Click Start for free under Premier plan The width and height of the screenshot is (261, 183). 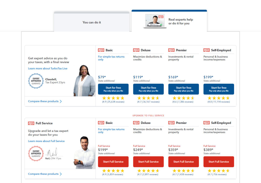[x=184, y=89]
